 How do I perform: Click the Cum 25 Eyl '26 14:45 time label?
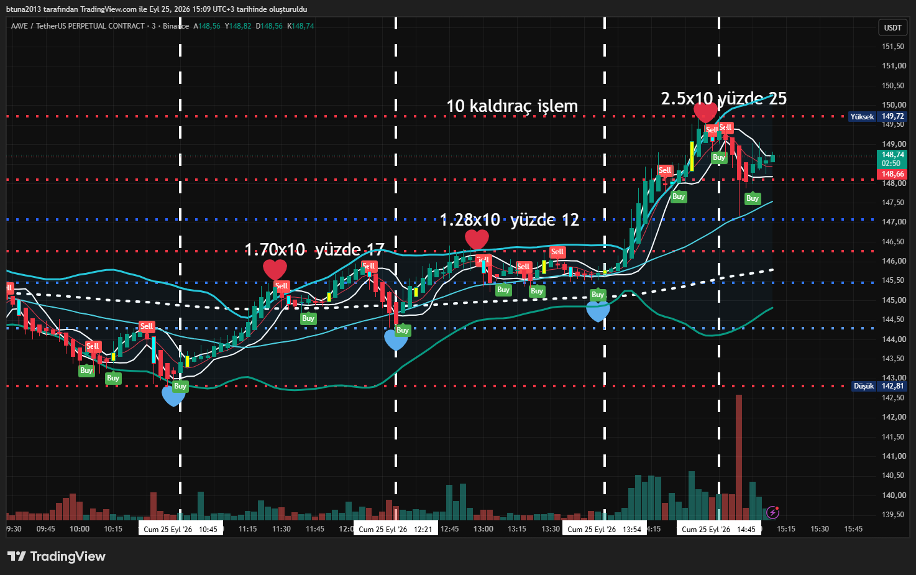click(x=719, y=529)
